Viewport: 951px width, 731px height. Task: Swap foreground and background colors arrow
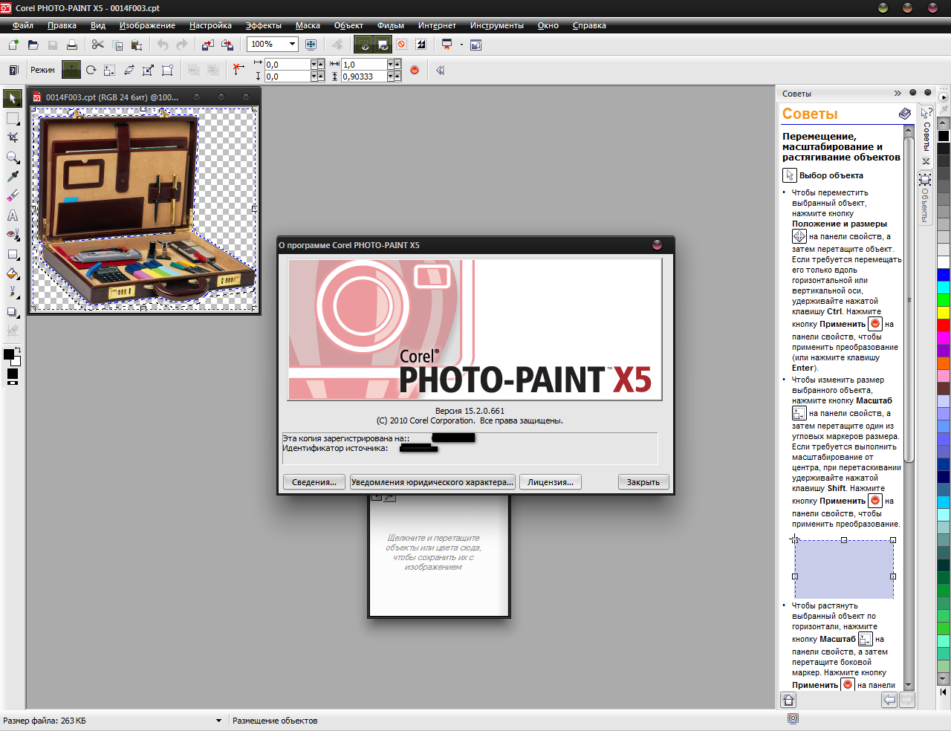click(18, 350)
